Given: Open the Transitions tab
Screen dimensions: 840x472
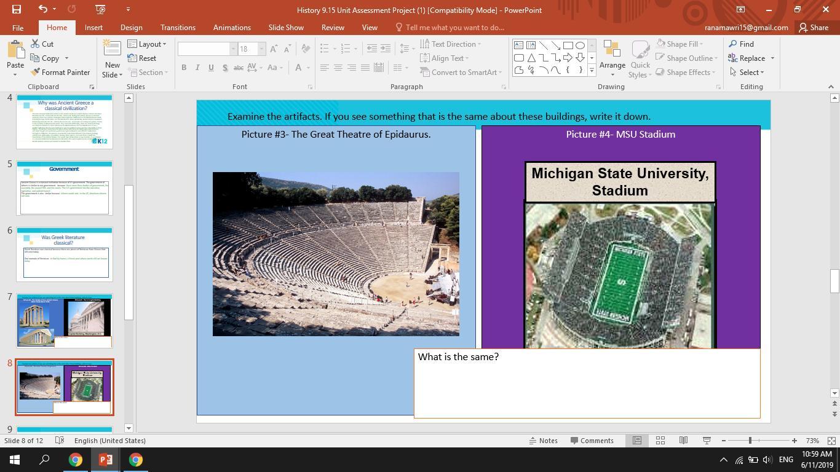Looking at the screenshot, I should click(178, 28).
